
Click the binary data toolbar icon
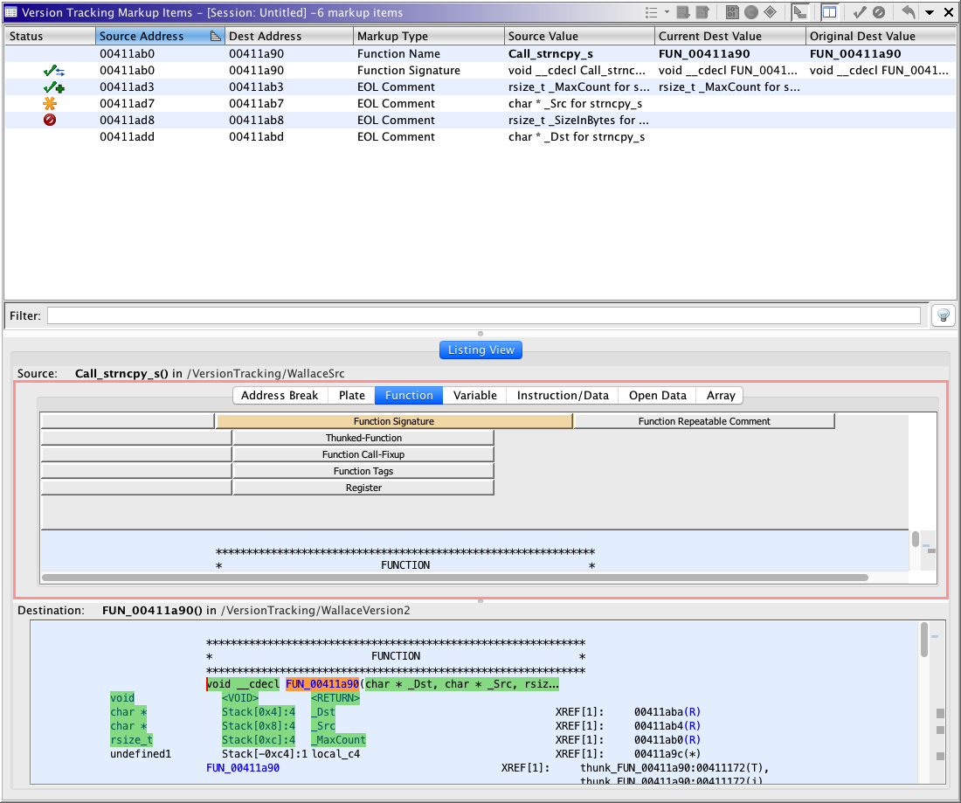pos(730,12)
